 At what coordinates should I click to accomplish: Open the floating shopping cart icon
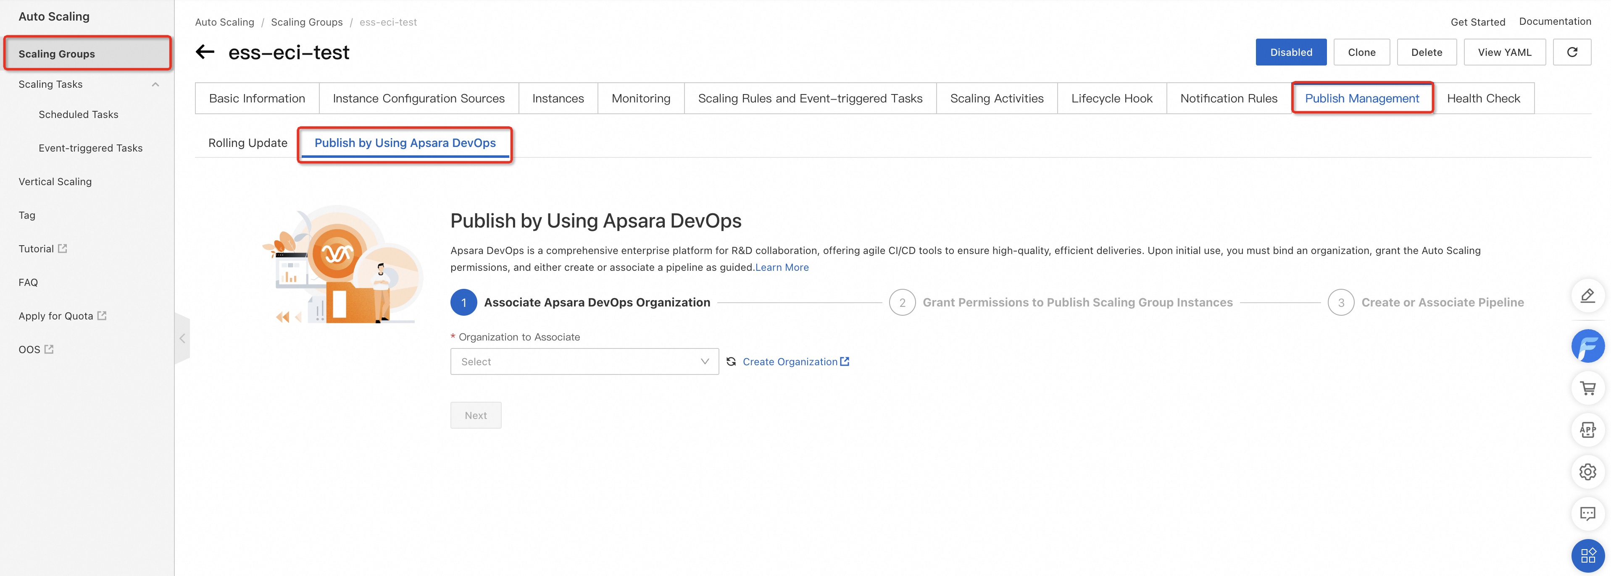point(1587,388)
